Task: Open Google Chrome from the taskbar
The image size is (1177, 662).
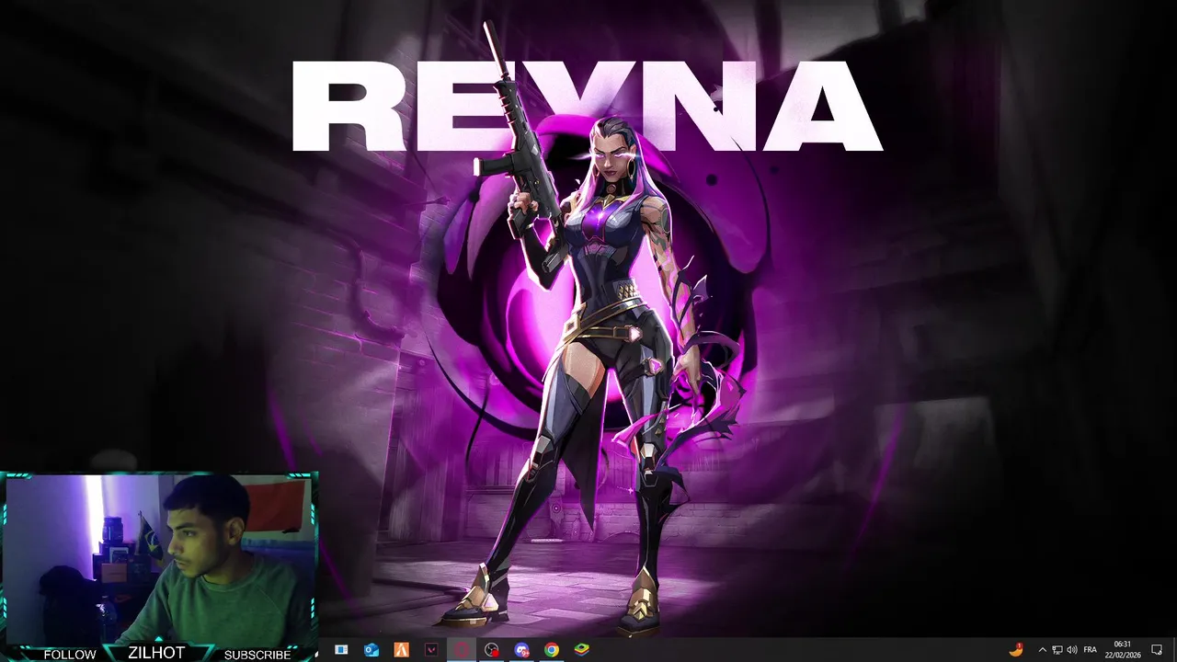Action: tap(551, 650)
